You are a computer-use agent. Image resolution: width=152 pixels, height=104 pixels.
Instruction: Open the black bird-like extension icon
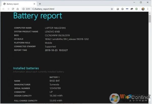click(132, 9)
